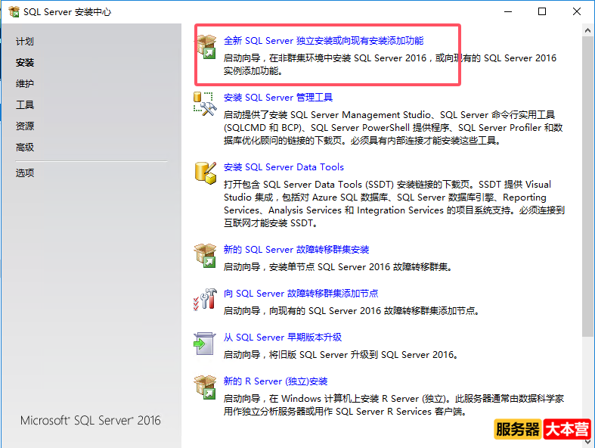Click the R Server standalone install icon
This screenshot has width=595, height=448.
pos(205,387)
